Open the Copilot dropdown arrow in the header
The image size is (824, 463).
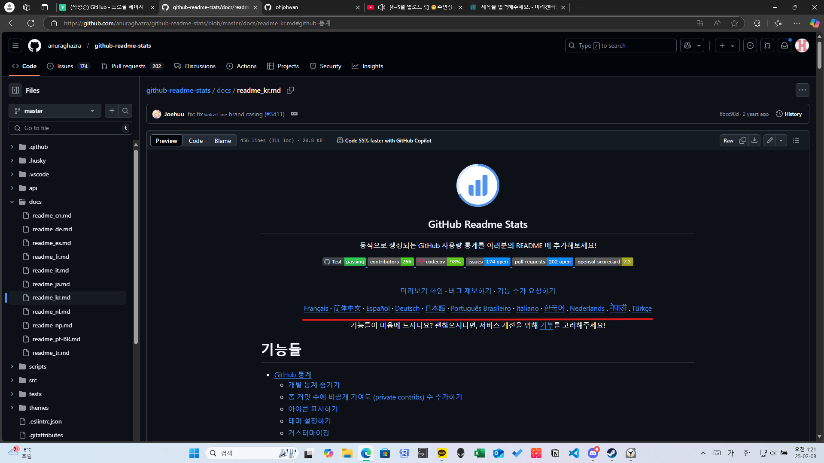coord(699,45)
